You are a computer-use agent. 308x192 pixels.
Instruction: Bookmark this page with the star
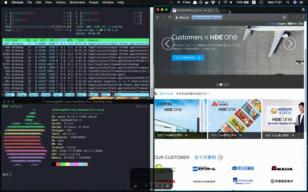(x=284, y=17)
